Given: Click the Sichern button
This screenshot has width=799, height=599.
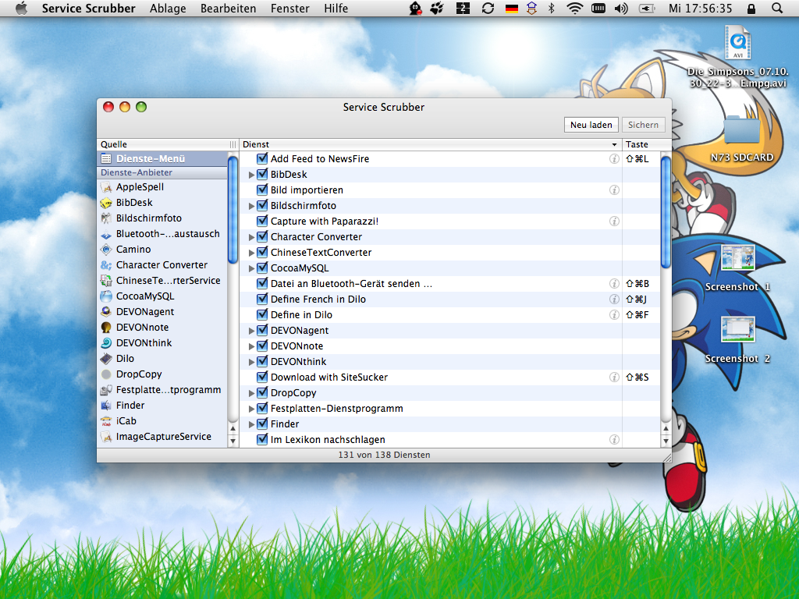Looking at the screenshot, I should [x=643, y=125].
